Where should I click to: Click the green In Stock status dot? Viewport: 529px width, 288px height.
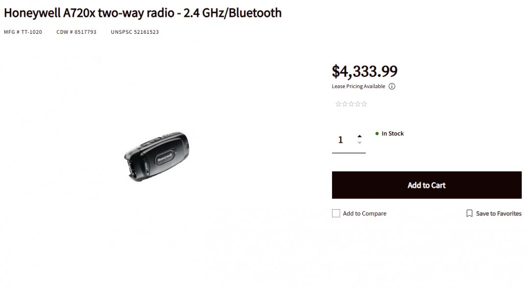377,133
